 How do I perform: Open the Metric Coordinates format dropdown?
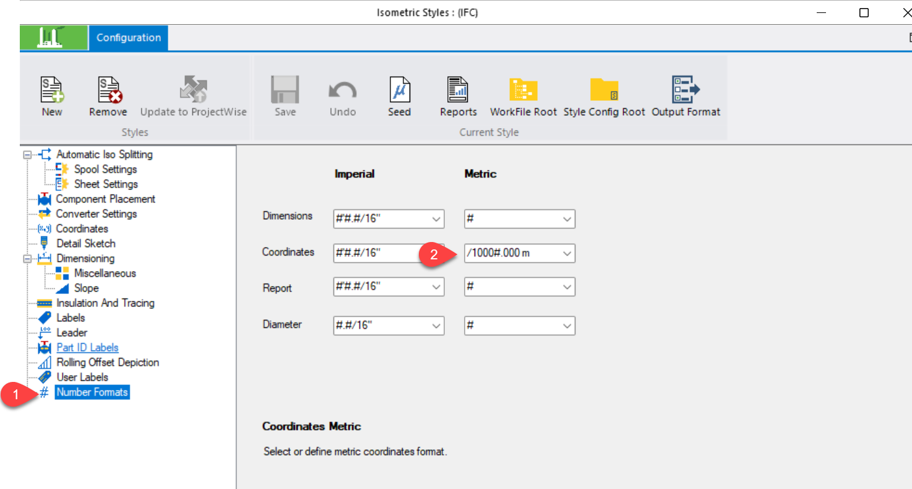pyautogui.click(x=567, y=253)
